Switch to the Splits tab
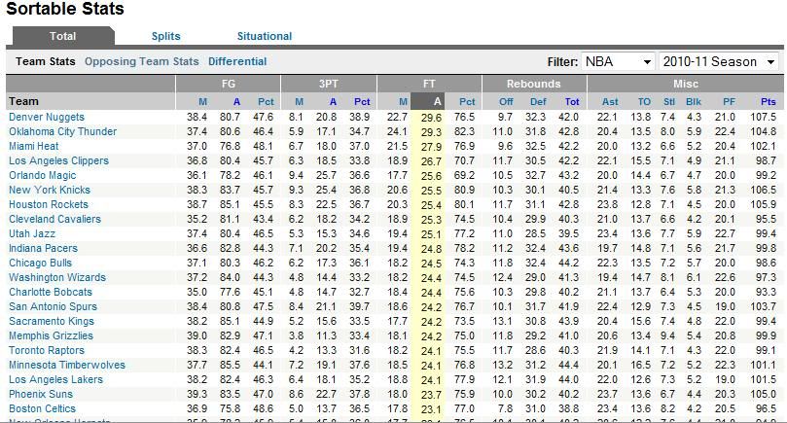Viewport: 787px width, 423px height. (165, 36)
